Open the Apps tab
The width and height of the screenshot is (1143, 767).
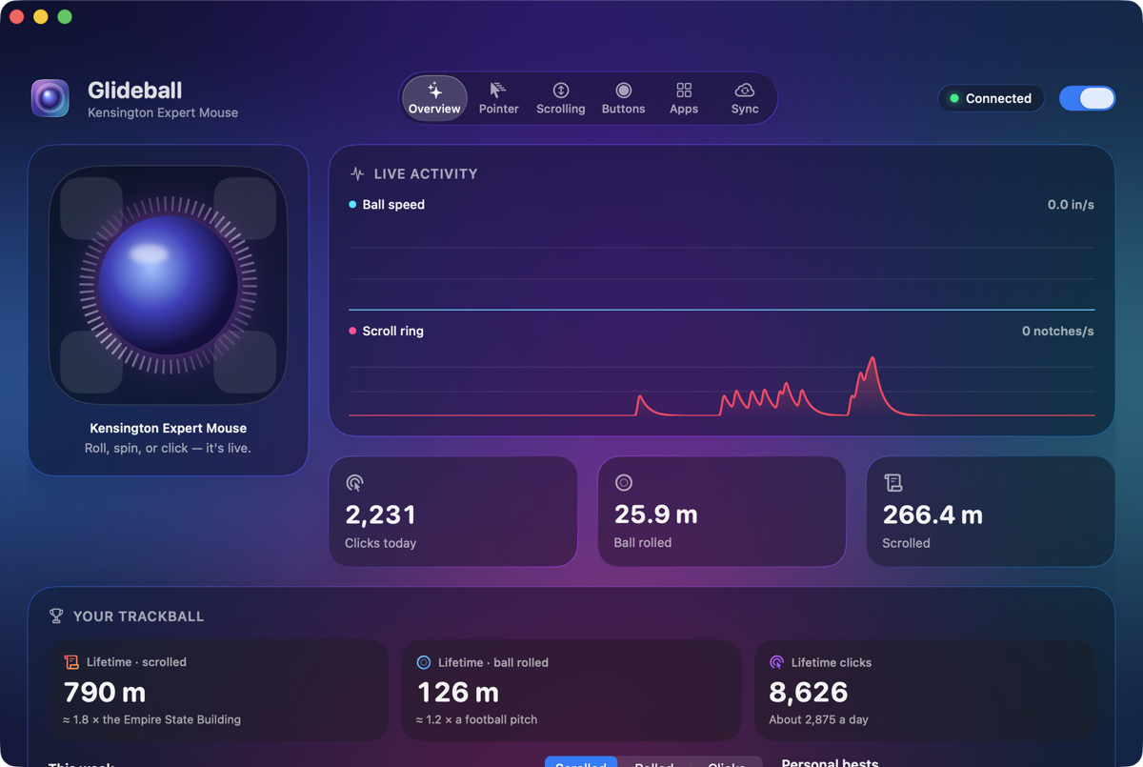point(684,98)
